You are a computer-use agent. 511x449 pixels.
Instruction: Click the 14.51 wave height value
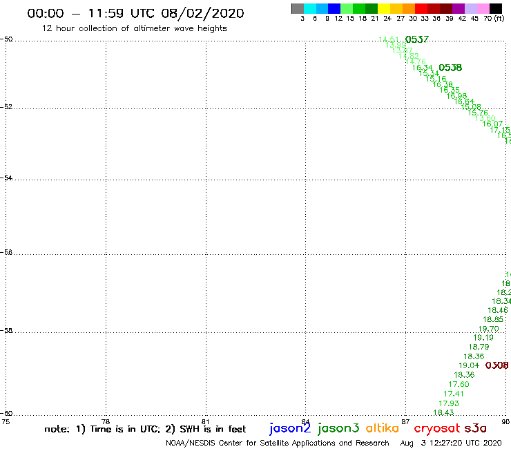click(389, 39)
